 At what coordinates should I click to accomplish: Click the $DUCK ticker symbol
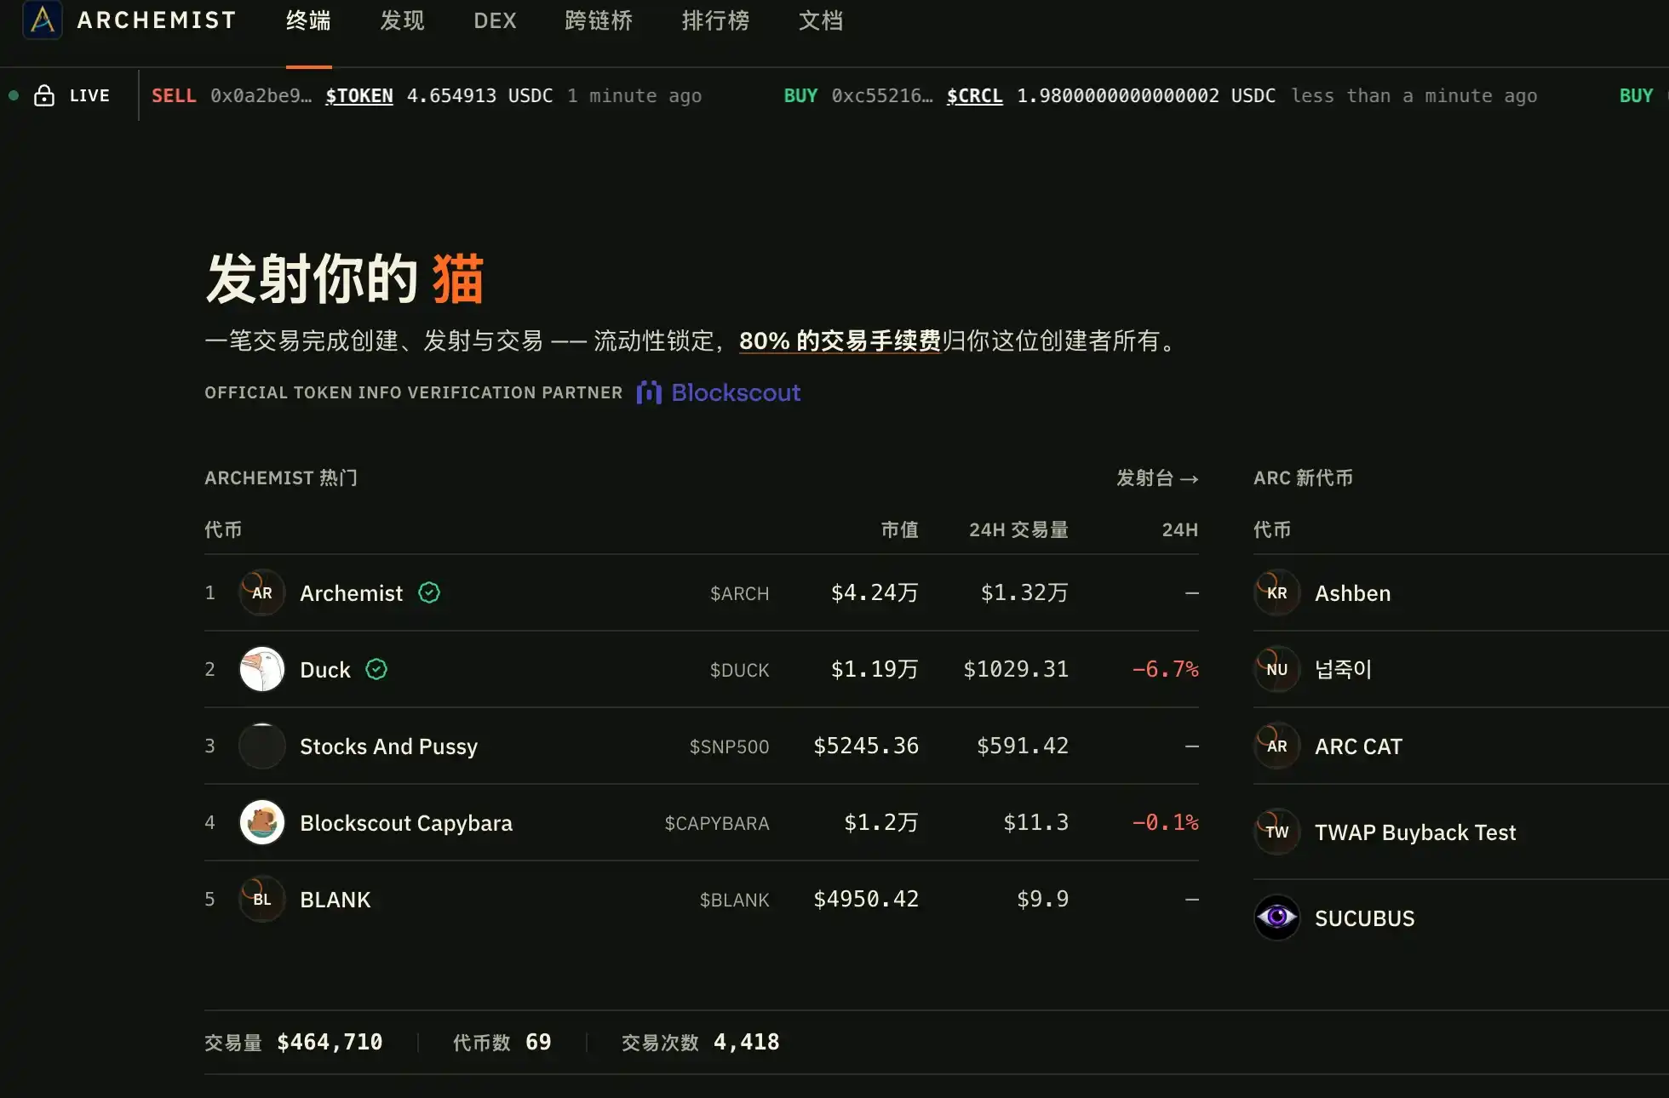[x=739, y=670]
